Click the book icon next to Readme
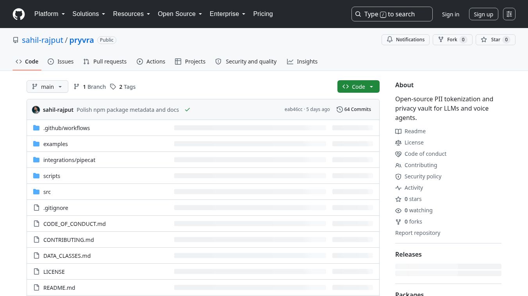 [x=398, y=131]
